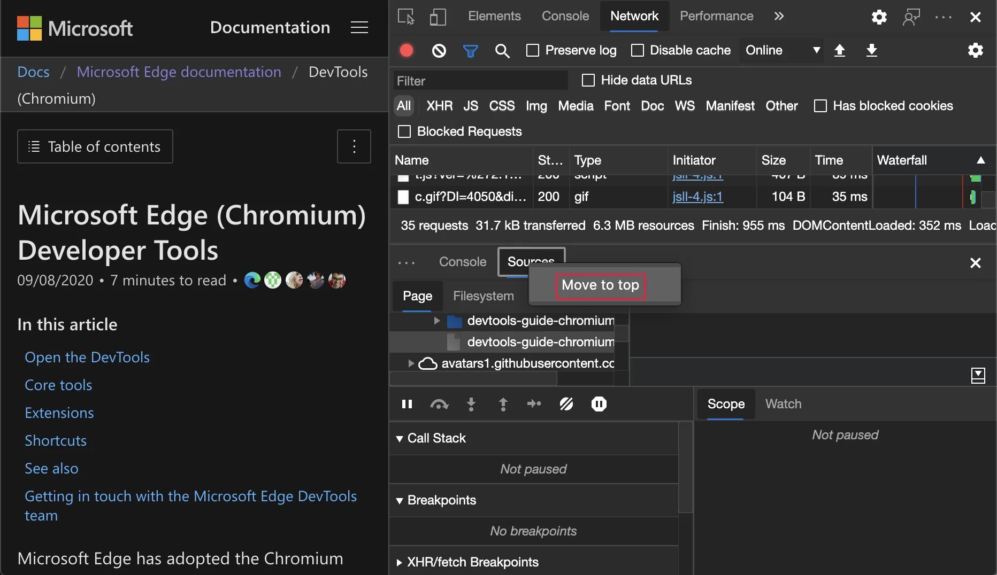The image size is (997, 575).
Task: Open the drawer Console tab
Action: click(x=463, y=262)
